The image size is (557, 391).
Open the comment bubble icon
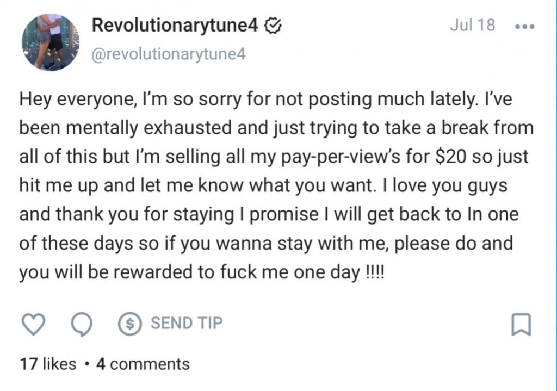81,322
